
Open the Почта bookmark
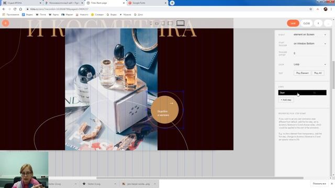pyautogui.click(x=41, y=15)
